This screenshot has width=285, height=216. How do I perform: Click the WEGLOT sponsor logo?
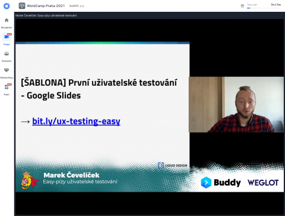263,183
